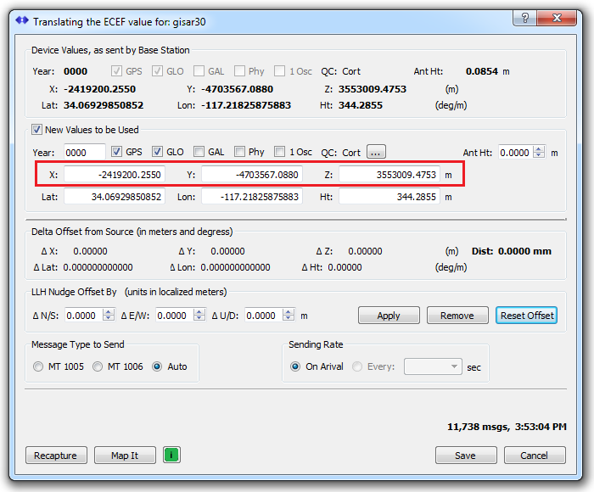Image resolution: width=594 pixels, height=492 pixels.
Task: Select Auto message type
Action: tap(157, 366)
